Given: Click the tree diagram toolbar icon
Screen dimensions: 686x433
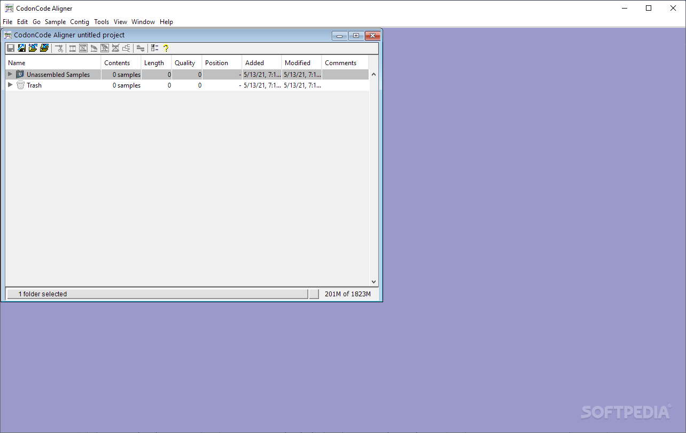Looking at the screenshot, I should click(126, 48).
